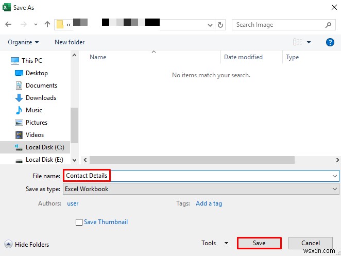Refresh the current folder view

pyautogui.click(x=220, y=25)
